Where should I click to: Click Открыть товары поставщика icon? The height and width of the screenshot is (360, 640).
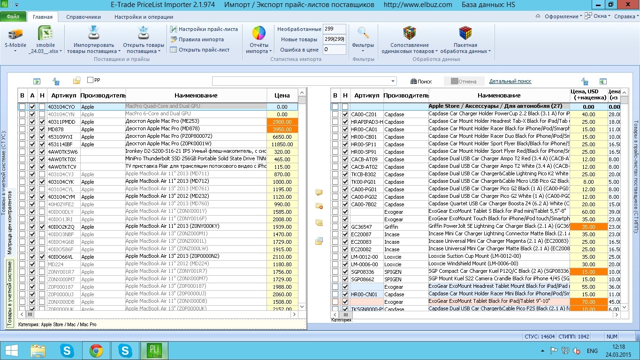(143, 33)
